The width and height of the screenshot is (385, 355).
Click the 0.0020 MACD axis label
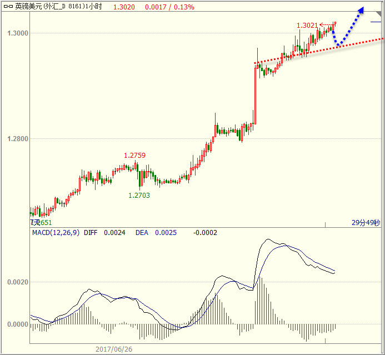17,282
